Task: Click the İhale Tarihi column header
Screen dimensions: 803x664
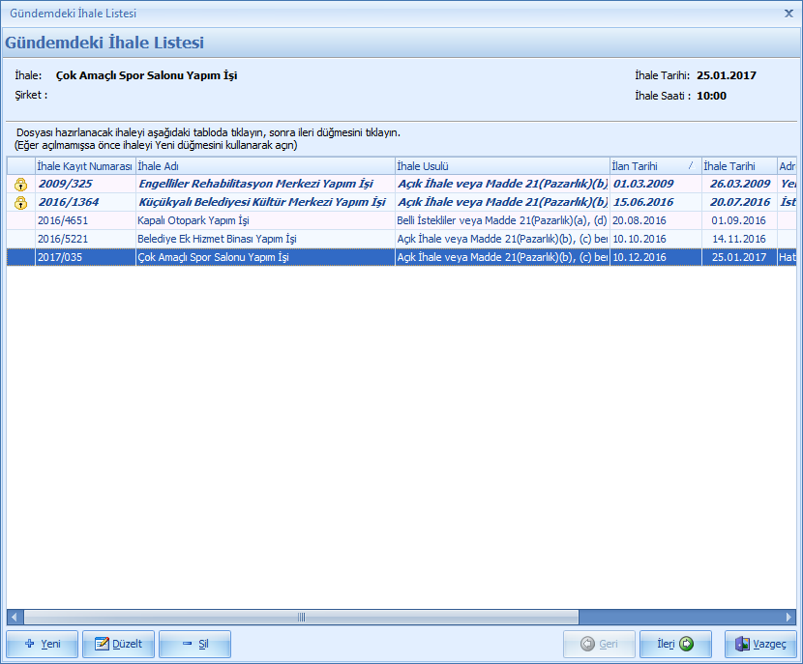Action: coord(738,166)
